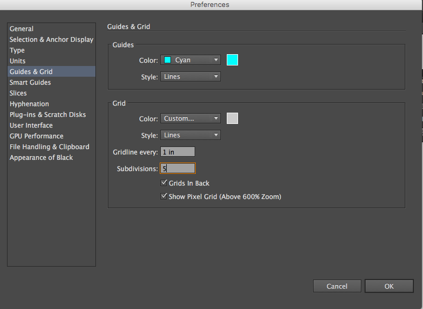Click the cyan guides color swatch
This screenshot has height=309, width=423.
[x=232, y=60]
